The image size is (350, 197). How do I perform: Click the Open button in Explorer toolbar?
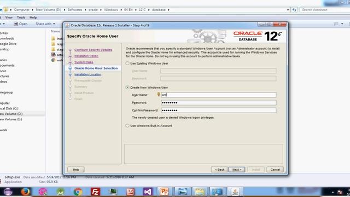point(21,24)
